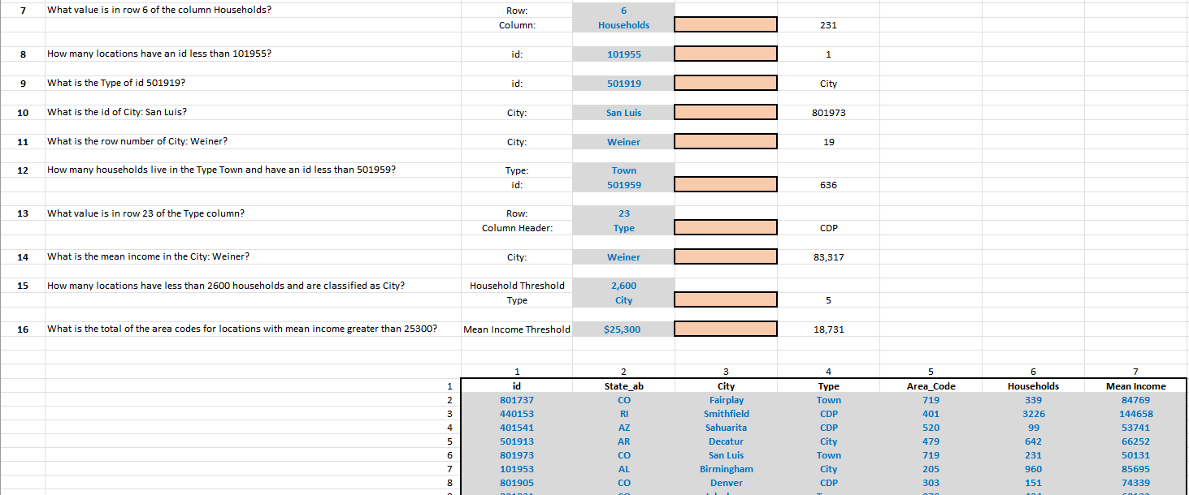Click the mean income result 83,317
This screenshot has width=1189, height=495.
tap(827, 256)
